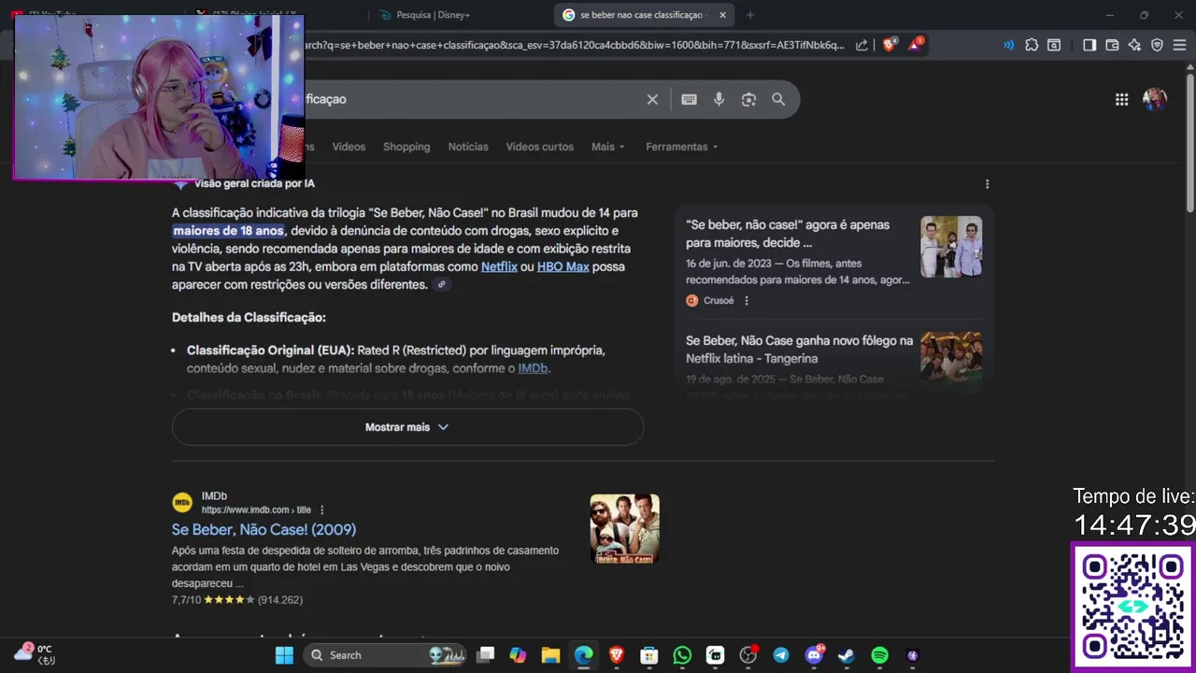Open Telegram from the taskbar
This screenshot has width=1196, height=673.
[781, 655]
